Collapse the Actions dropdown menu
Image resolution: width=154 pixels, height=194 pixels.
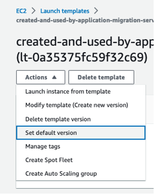(x=41, y=77)
